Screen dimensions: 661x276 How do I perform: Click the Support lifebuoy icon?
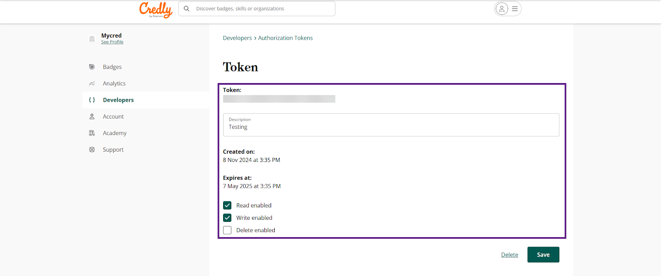click(92, 150)
